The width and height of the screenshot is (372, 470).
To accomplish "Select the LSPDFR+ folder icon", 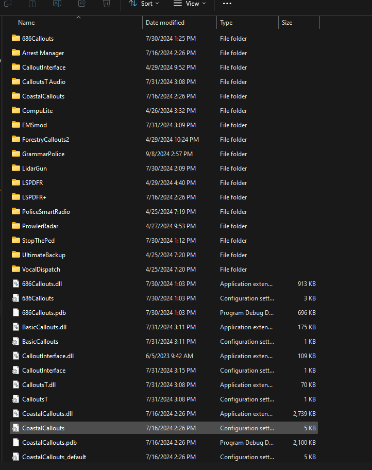I will (16, 197).
